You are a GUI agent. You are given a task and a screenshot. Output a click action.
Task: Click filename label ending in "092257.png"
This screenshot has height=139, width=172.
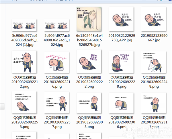click(x=57, y=122)
